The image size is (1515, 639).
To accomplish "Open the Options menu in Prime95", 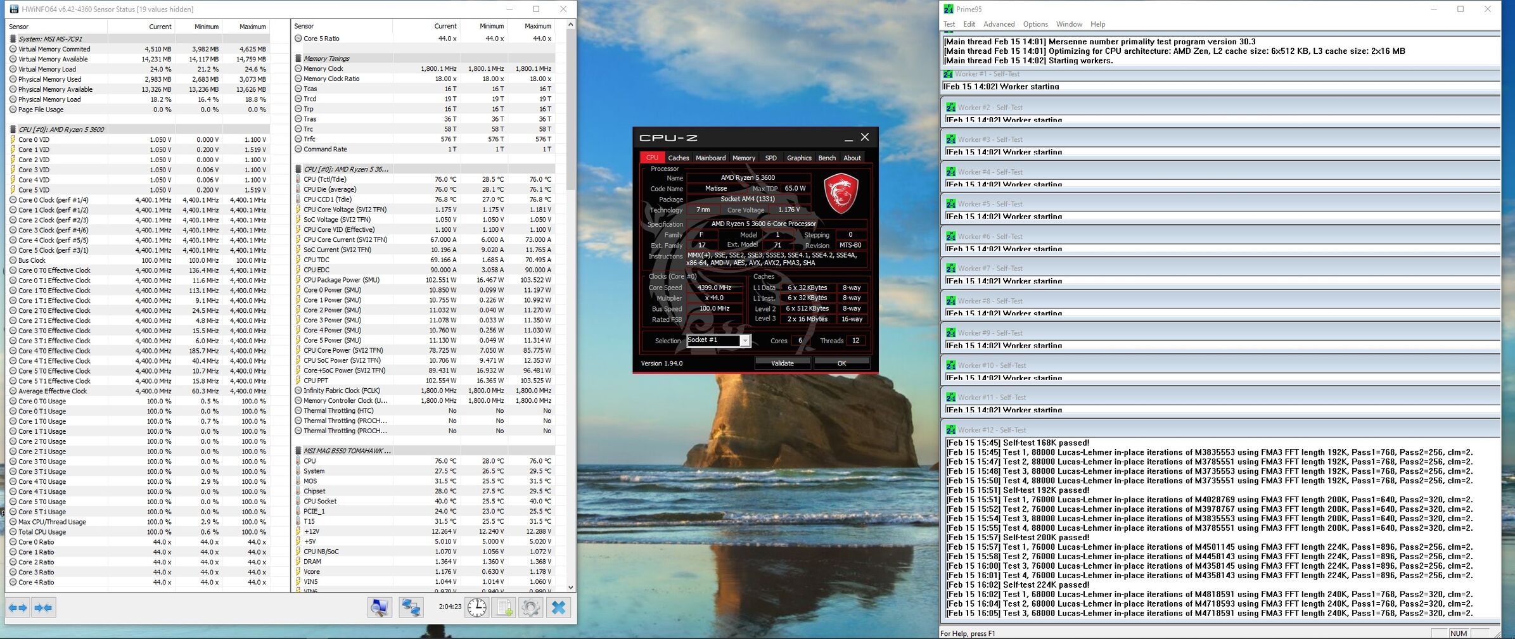I will 1035,24.
